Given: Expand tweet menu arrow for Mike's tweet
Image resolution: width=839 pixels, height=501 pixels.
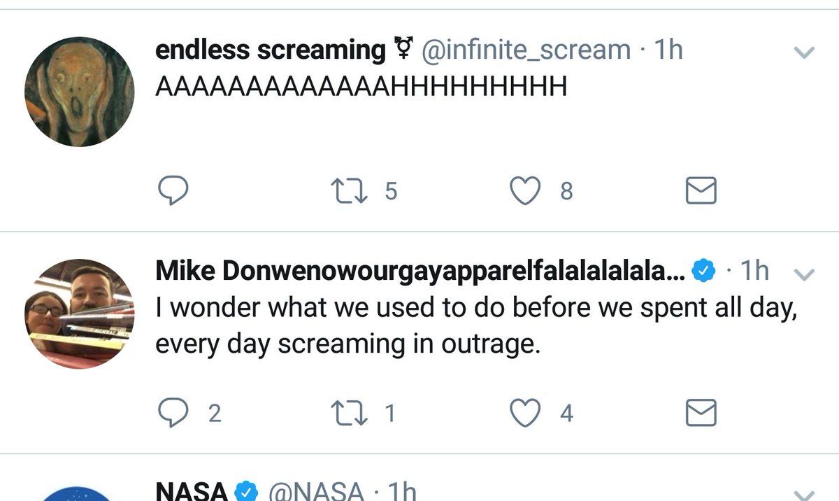Looking at the screenshot, I should (805, 275).
